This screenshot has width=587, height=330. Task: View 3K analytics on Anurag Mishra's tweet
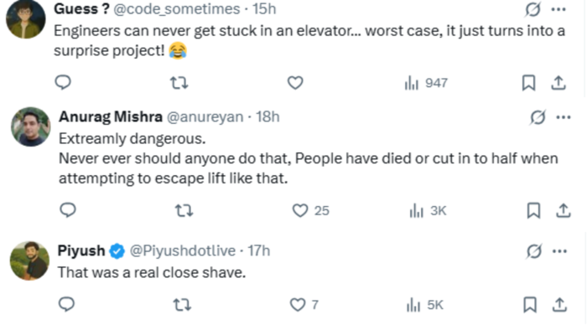click(428, 211)
